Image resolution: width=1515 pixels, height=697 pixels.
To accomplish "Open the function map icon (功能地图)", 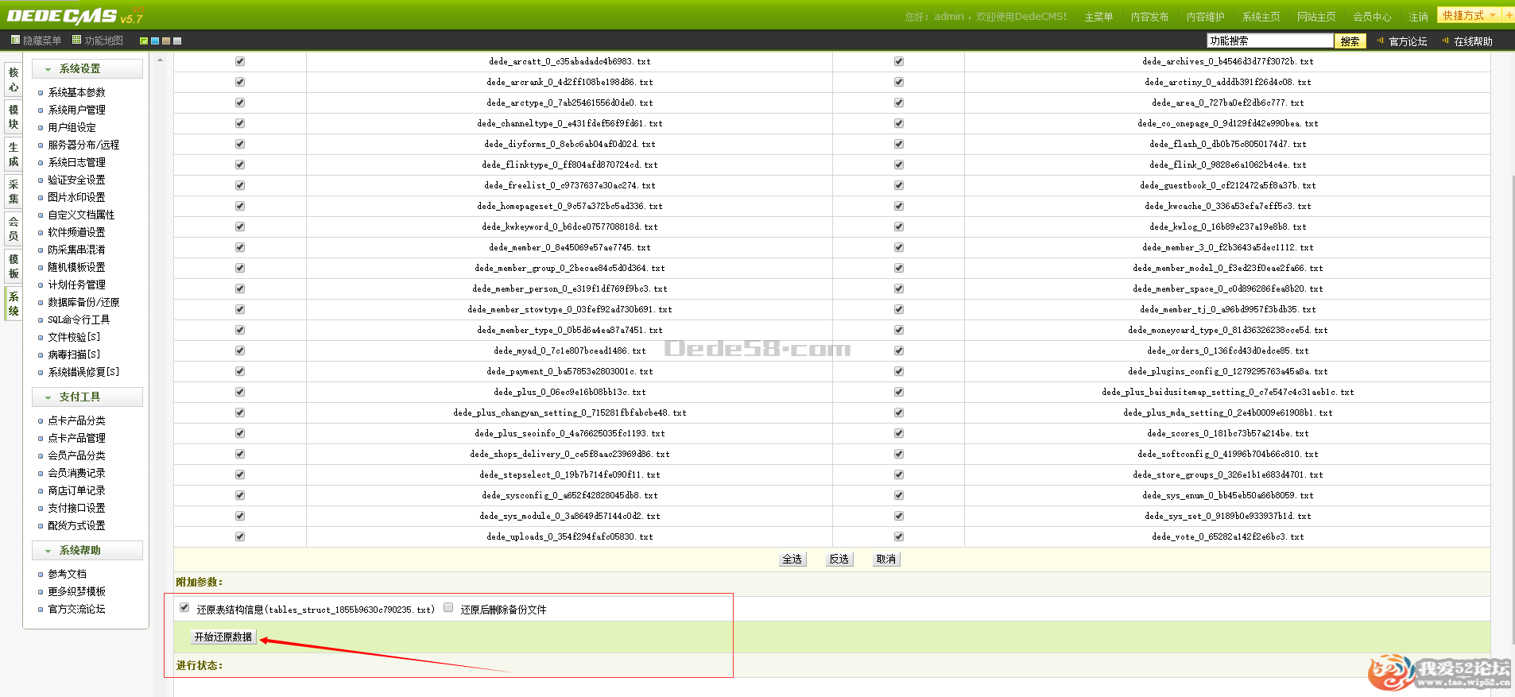I will tap(77, 40).
